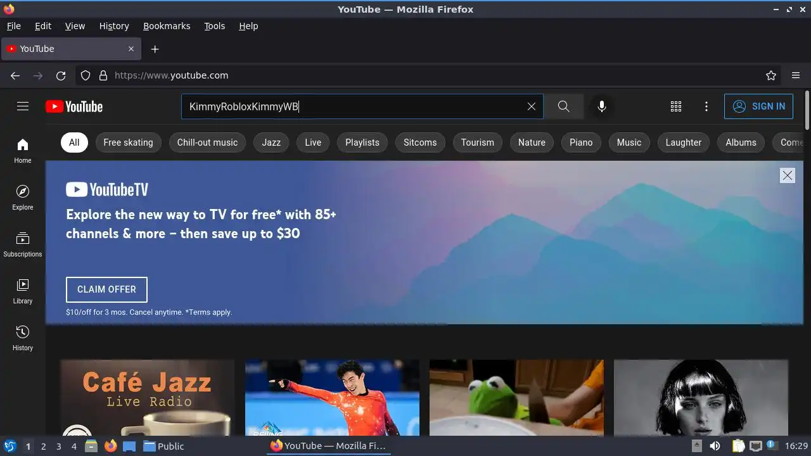The image size is (811, 456).
Task: Open the Bookmarks menu
Action: point(167,26)
